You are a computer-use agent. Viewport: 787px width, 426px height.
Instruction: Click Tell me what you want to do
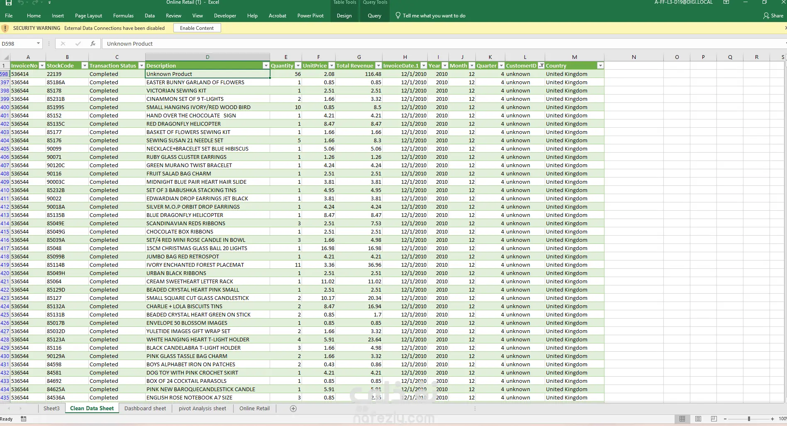(x=434, y=16)
